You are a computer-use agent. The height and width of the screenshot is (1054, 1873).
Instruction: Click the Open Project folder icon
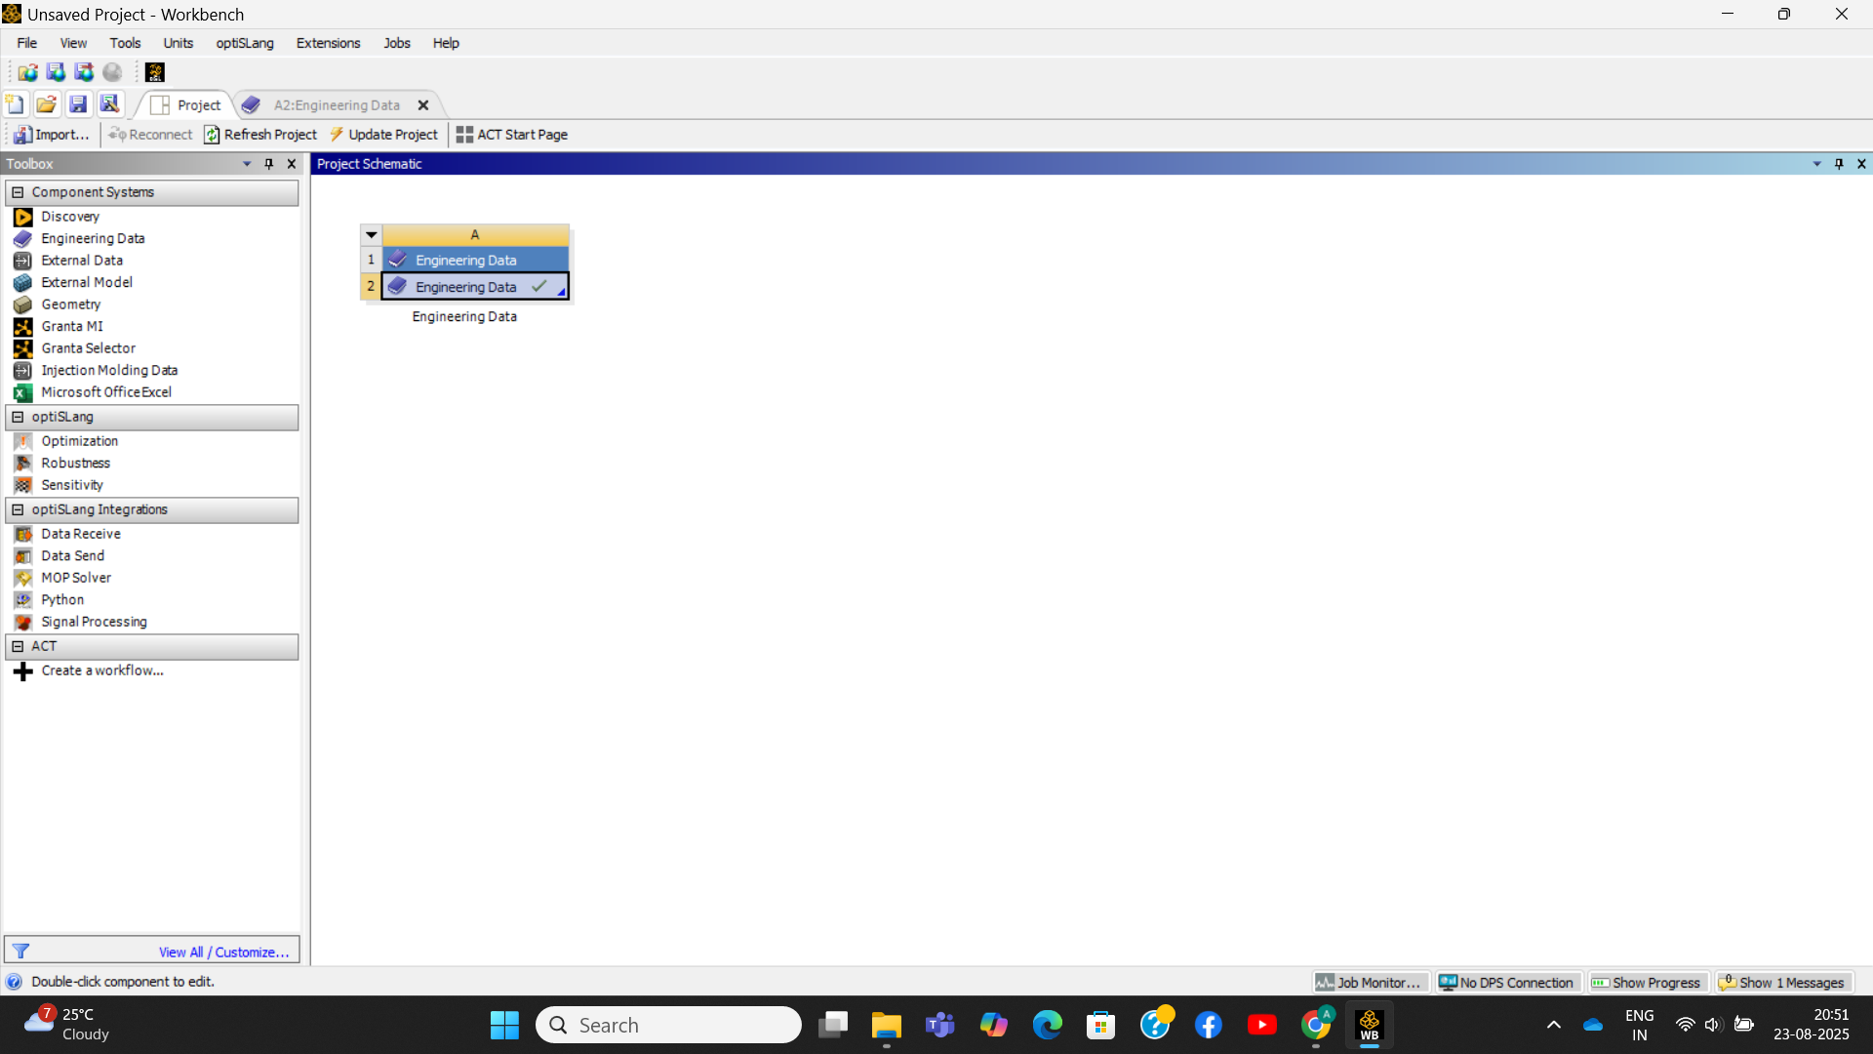click(46, 104)
